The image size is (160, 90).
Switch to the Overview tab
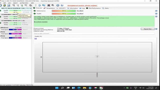(x=38, y=8)
